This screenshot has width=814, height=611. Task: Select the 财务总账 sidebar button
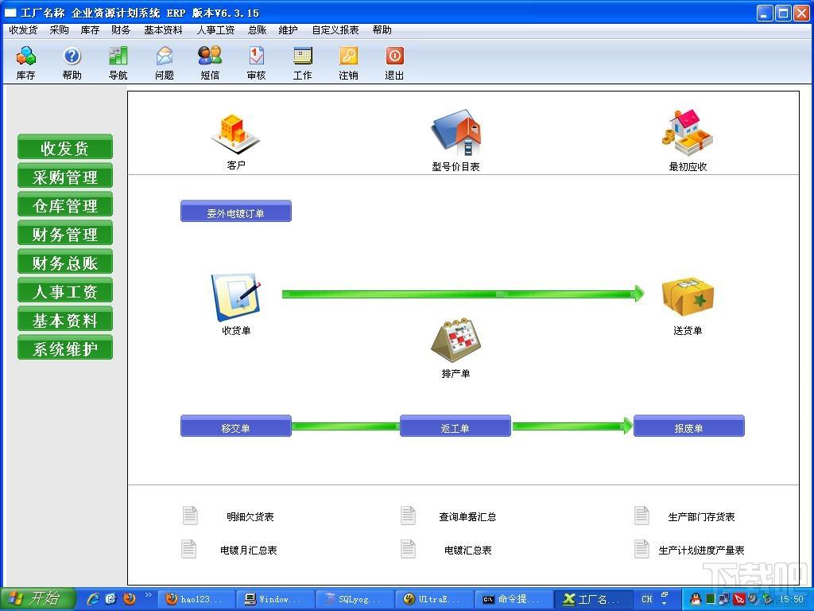[x=65, y=263]
